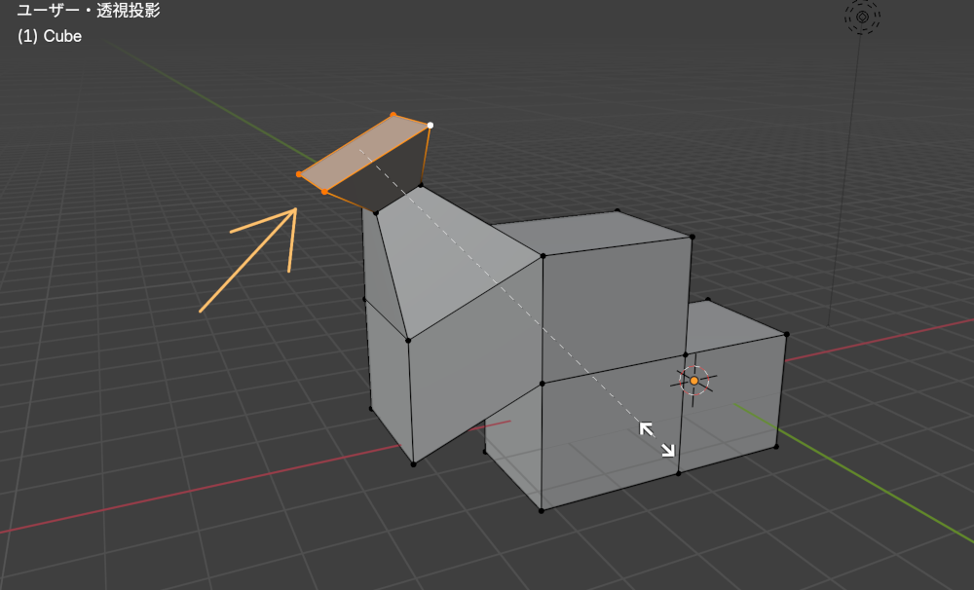Select the orange highlighted top face
The image size is (974, 590).
coord(364,152)
